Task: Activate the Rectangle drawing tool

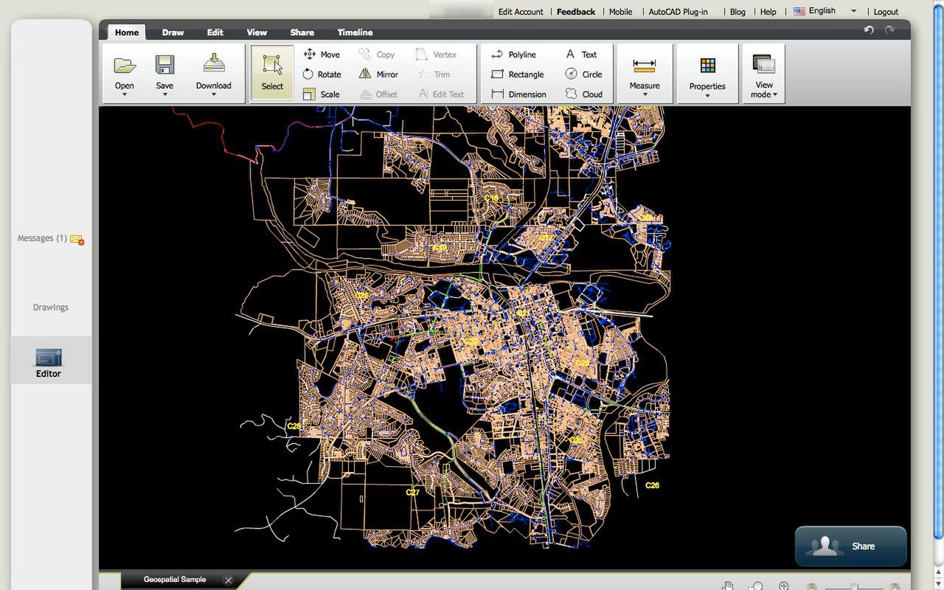Action: click(518, 74)
